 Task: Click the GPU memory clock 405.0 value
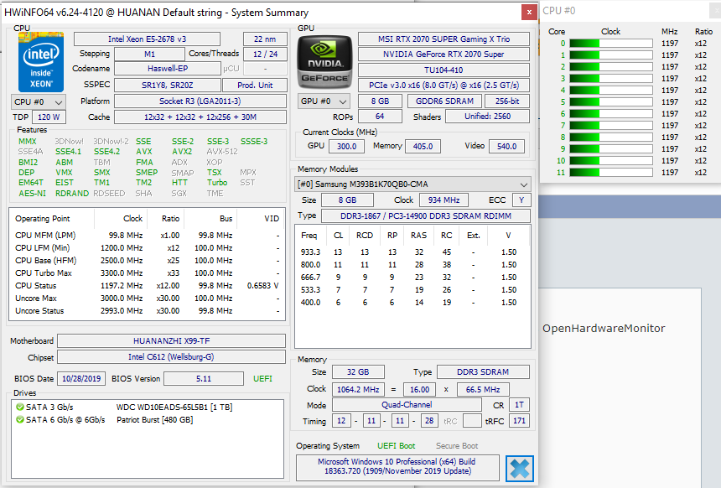(x=423, y=146)
